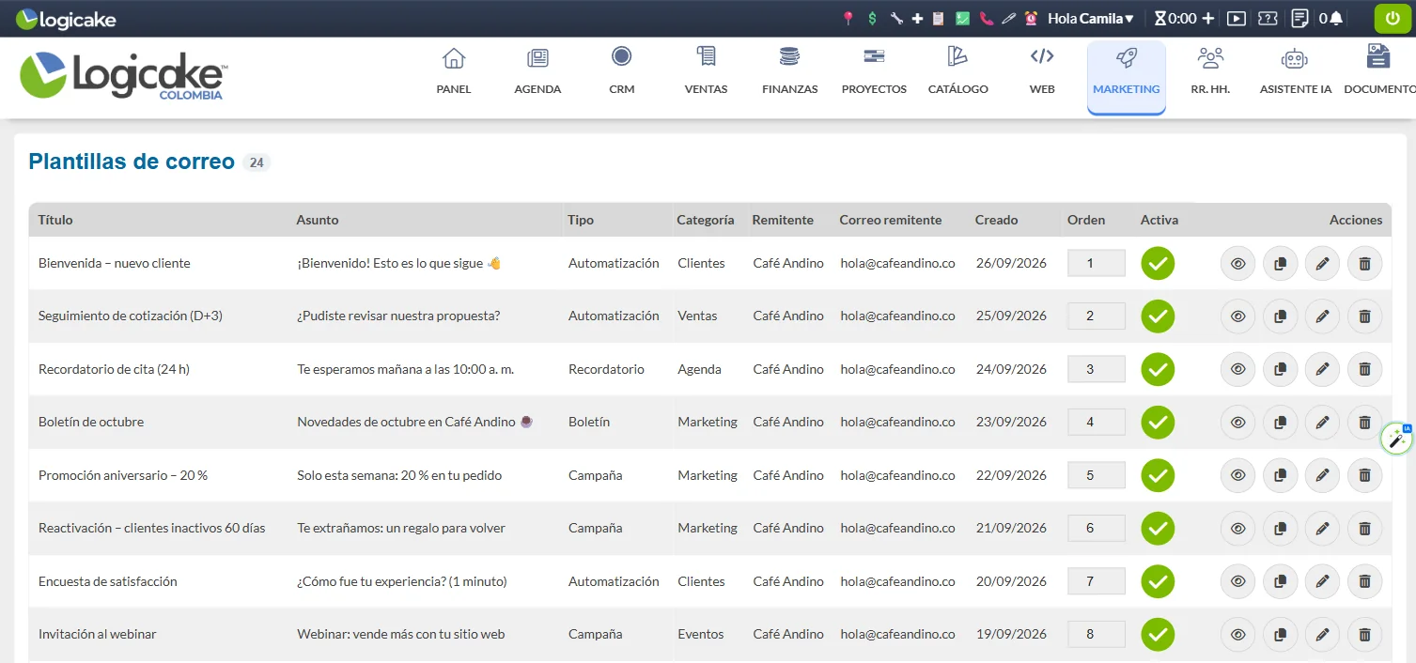Deactivate the Invitación al webinar template
Viewport: 1416px width, 663px height.
[1158, 635]
